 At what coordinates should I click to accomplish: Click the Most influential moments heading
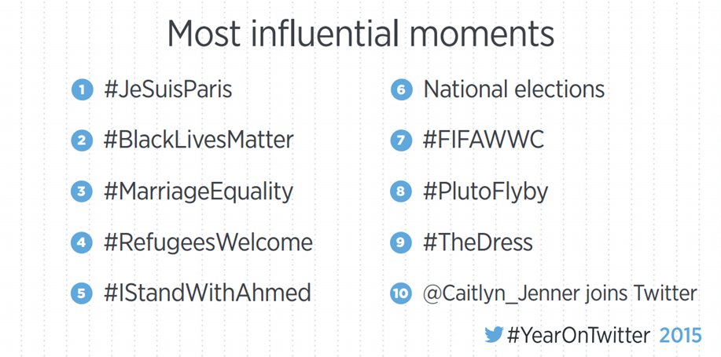[361, 35]
